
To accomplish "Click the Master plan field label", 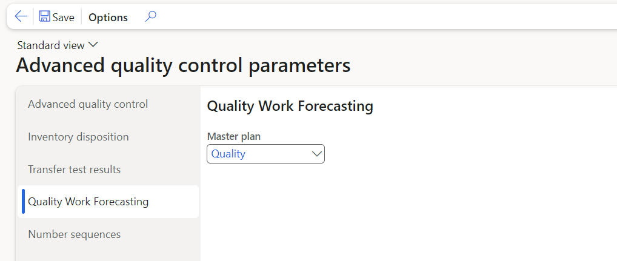I will click(233, 136).
